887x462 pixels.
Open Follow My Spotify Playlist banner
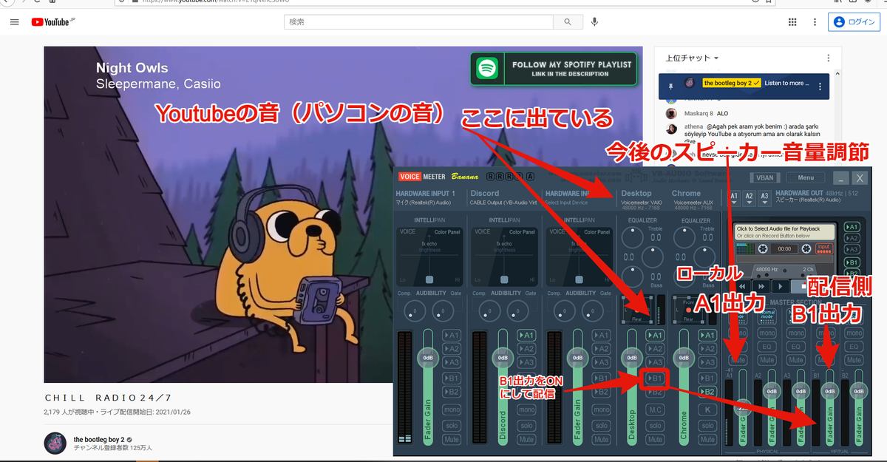(554, 69)
